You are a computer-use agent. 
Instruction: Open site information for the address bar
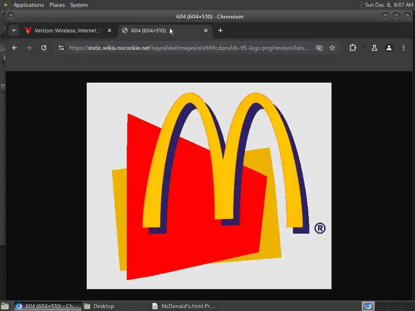(x=61, y=48)
